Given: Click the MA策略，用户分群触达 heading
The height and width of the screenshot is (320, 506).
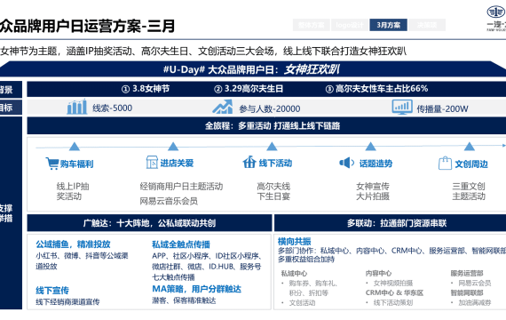Looking at the screenshot, I should (x=196, y=289).
